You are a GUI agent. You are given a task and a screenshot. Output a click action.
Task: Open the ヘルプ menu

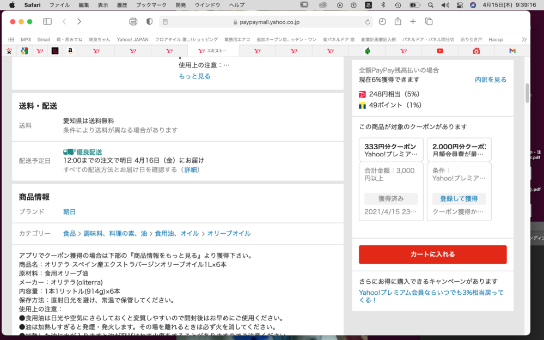tap(237, 5)
